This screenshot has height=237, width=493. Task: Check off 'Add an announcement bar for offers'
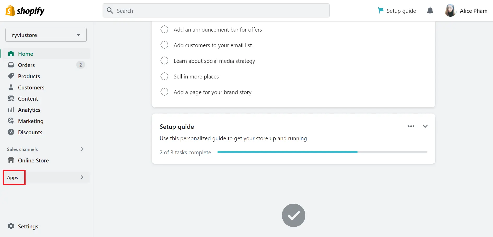(x=164, y=29)
